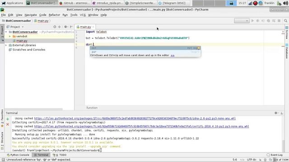Expand the venvbot folder
Image resolution: width=289 pixels, height=162 pixels.
10,36
